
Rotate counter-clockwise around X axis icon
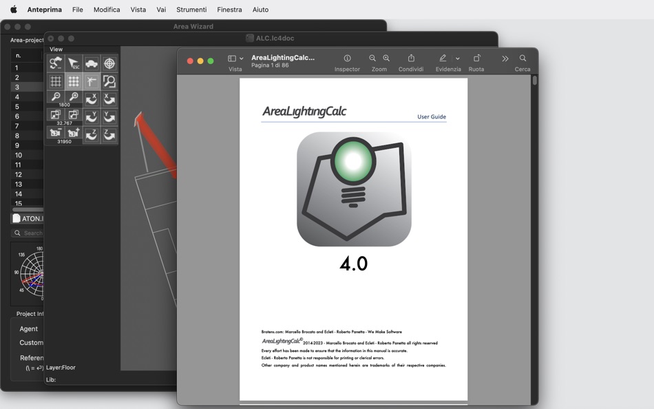(109, 99)
